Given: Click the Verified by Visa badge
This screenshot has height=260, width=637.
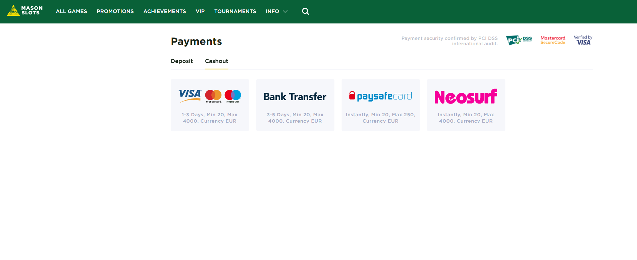Looking at the screenshot, I should tap(583, 40).
